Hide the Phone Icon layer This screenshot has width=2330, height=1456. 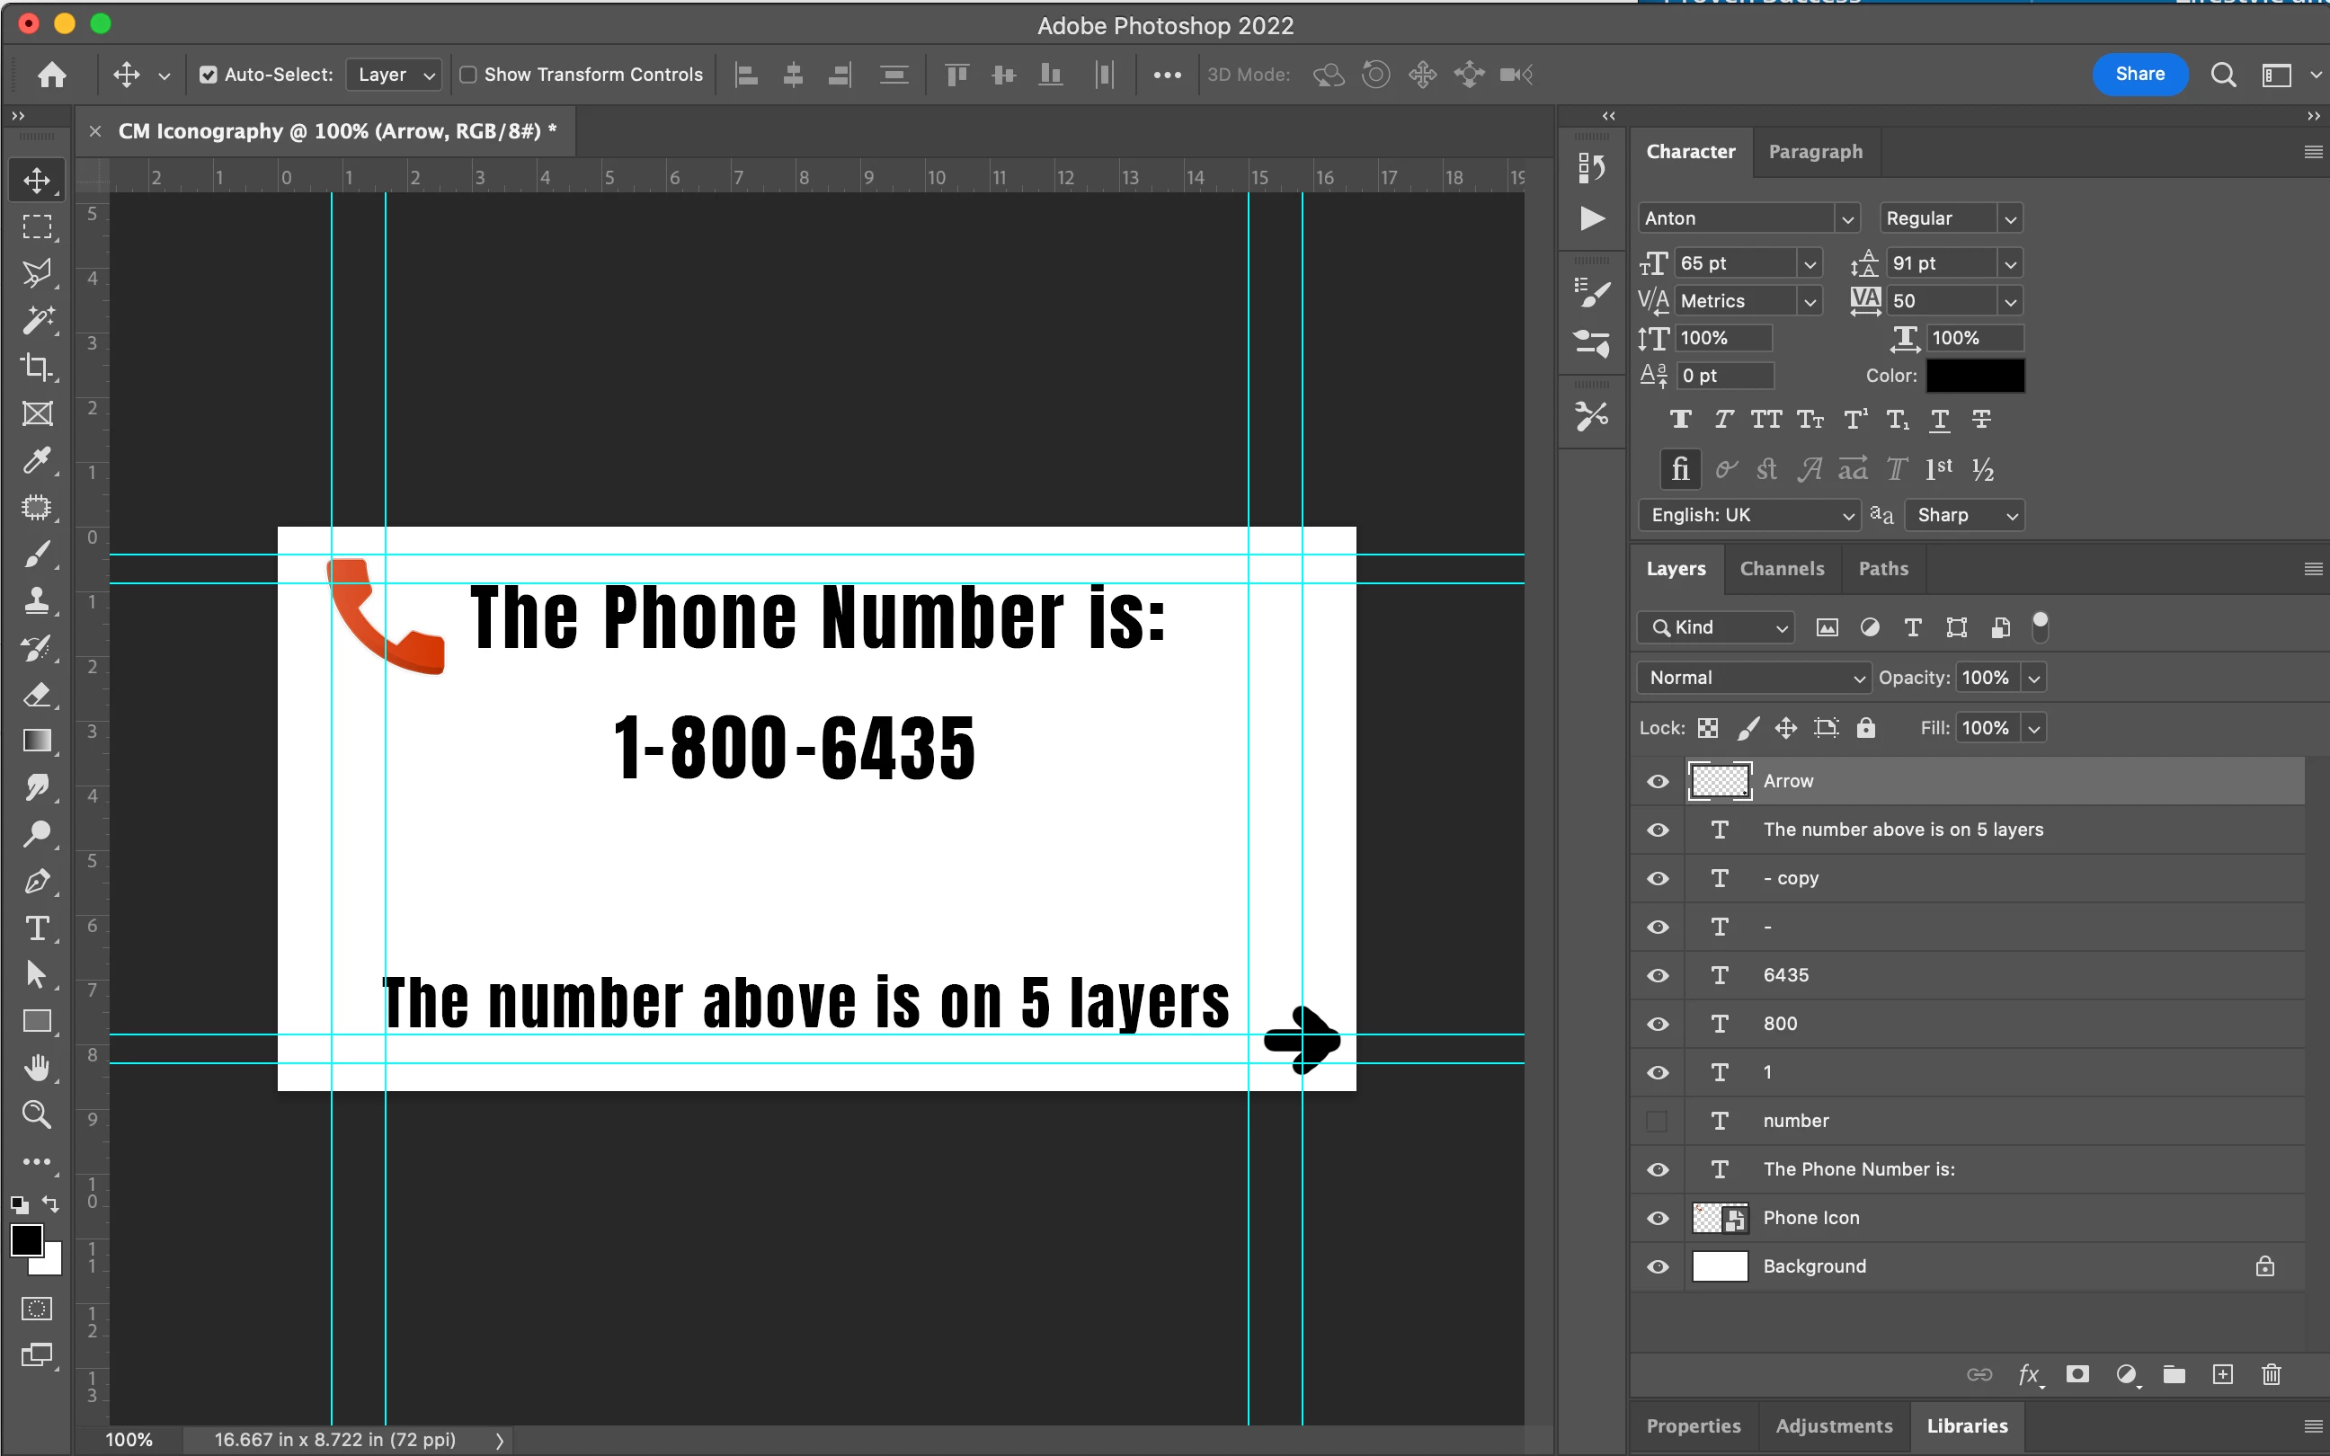click(1657, 1218)
